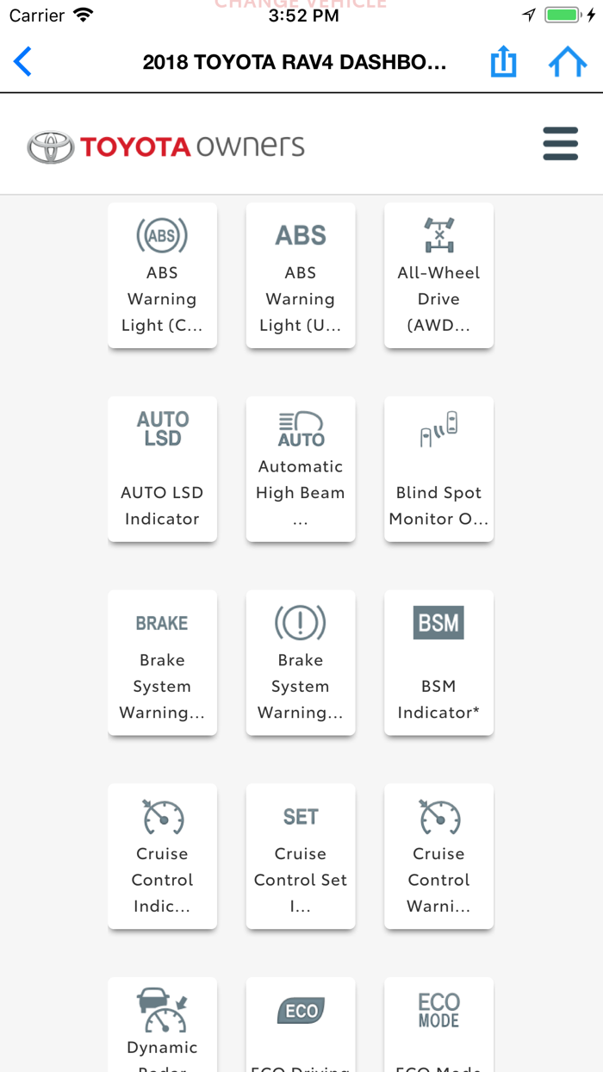Tap the Toyota Owners logo
603x1072 pixels.
coord(164,143)
